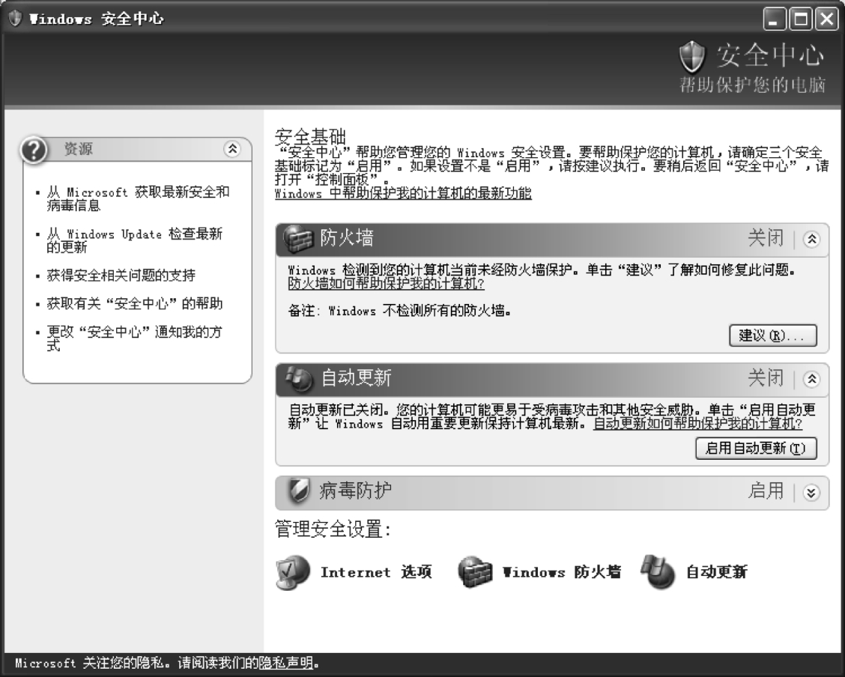
Task: Open 从 Windows Update 检查最新的更新
Action: (135, 240)
